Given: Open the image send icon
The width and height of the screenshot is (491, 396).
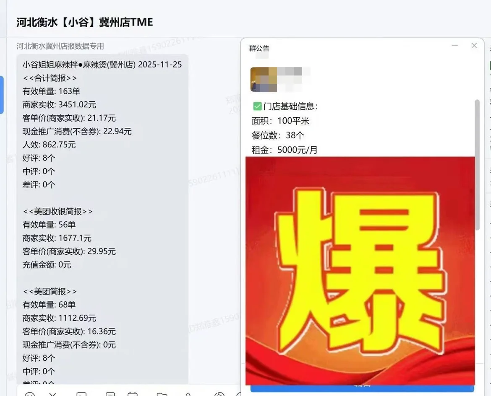Looking at the screenshot, I should click(81, 394).
